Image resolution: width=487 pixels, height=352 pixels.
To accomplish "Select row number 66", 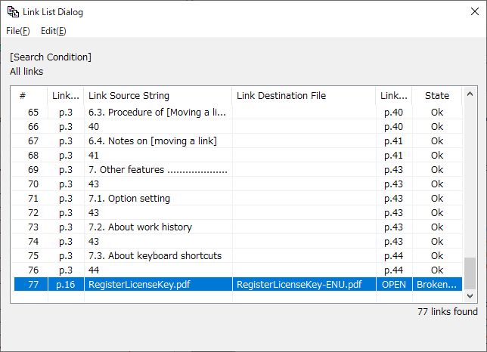I will tap(237, 127).
